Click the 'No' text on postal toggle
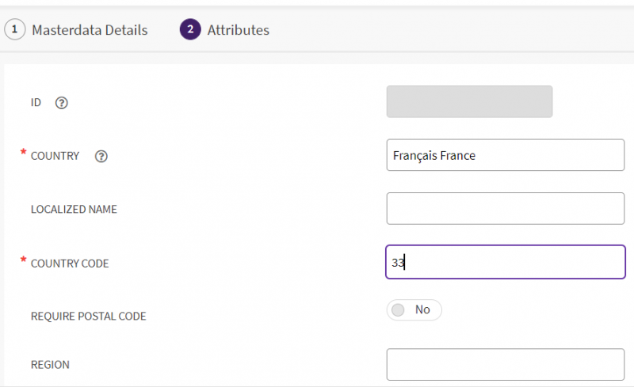The width and height of the screenshot is (634, 387). [x=422, y=309]
